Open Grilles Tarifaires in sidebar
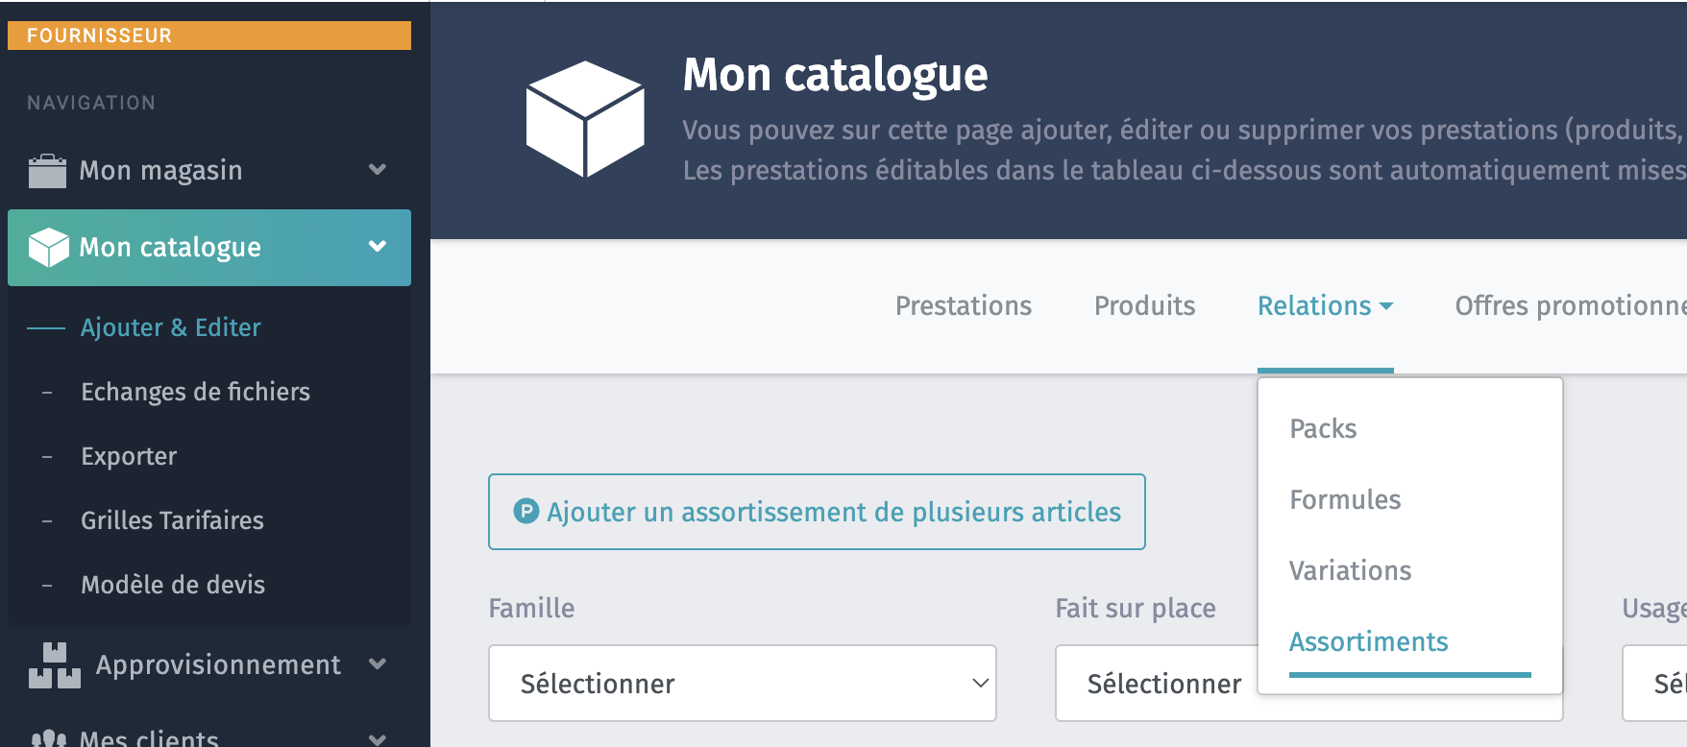Image resolution: width=1687 pixels, height=747 pixels. point(172,520)
